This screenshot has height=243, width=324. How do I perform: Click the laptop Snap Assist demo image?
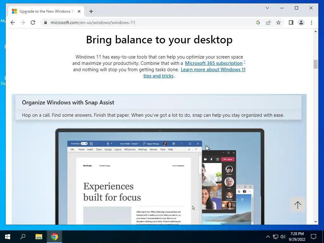point(160,177)
